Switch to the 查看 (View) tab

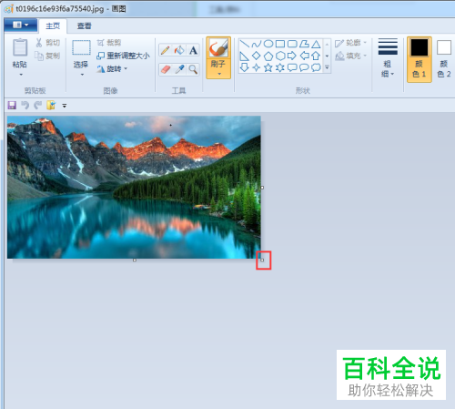pos(84,26)
